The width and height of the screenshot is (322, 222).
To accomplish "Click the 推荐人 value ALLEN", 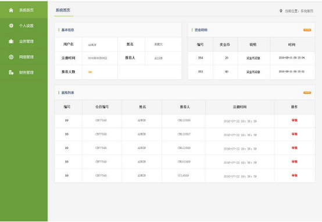I will (159, 59).
